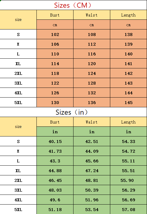
Task: Click the Waist header in CM table
Action: tap(92, 15)
